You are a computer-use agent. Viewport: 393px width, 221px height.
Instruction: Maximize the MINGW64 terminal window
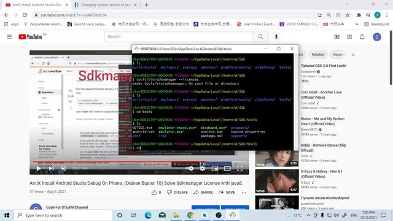coord(279,48)
